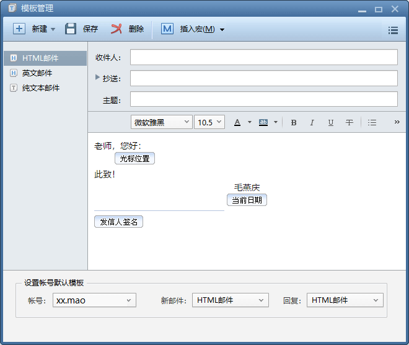
Task: Toggle bold formatting
Action: [x=294, y=122]
